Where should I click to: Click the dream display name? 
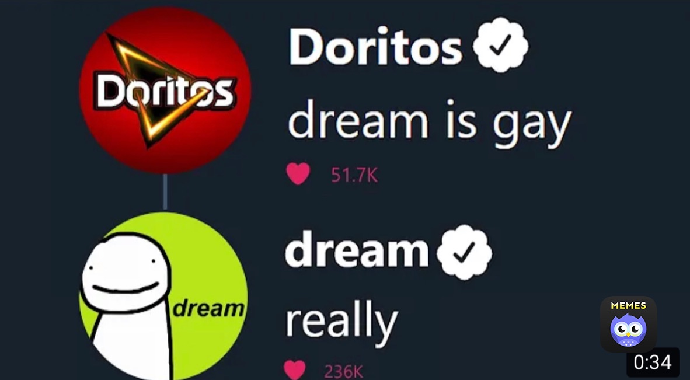(357, 250)
